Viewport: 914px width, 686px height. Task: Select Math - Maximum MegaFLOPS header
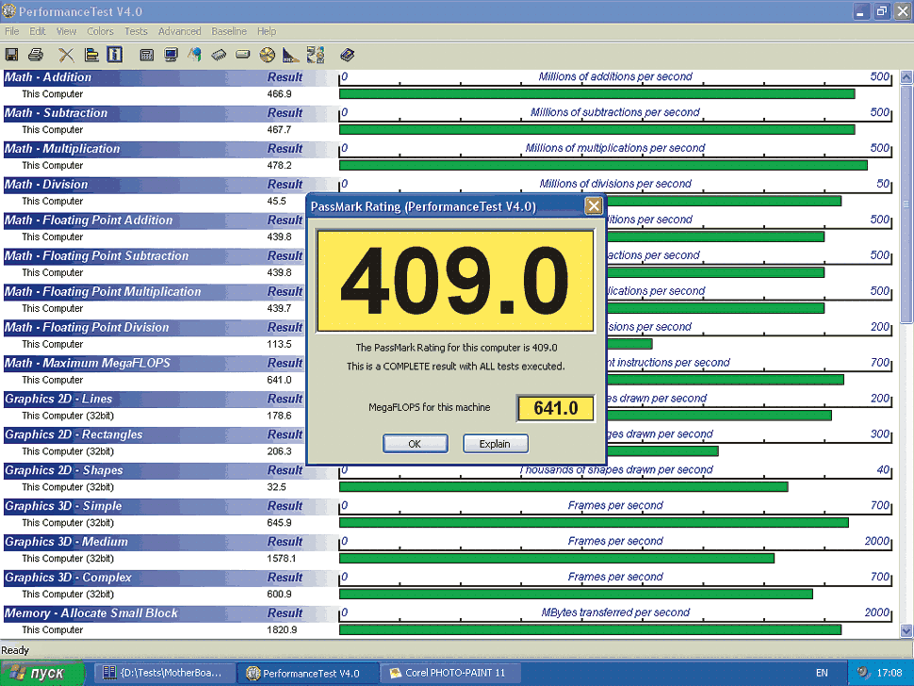(155, 363)
